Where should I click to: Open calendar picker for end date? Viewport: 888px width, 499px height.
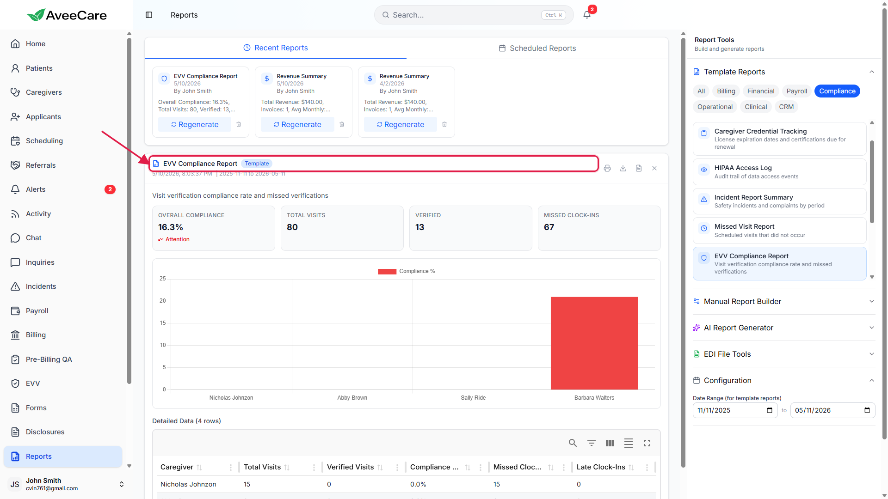[867, 410]
